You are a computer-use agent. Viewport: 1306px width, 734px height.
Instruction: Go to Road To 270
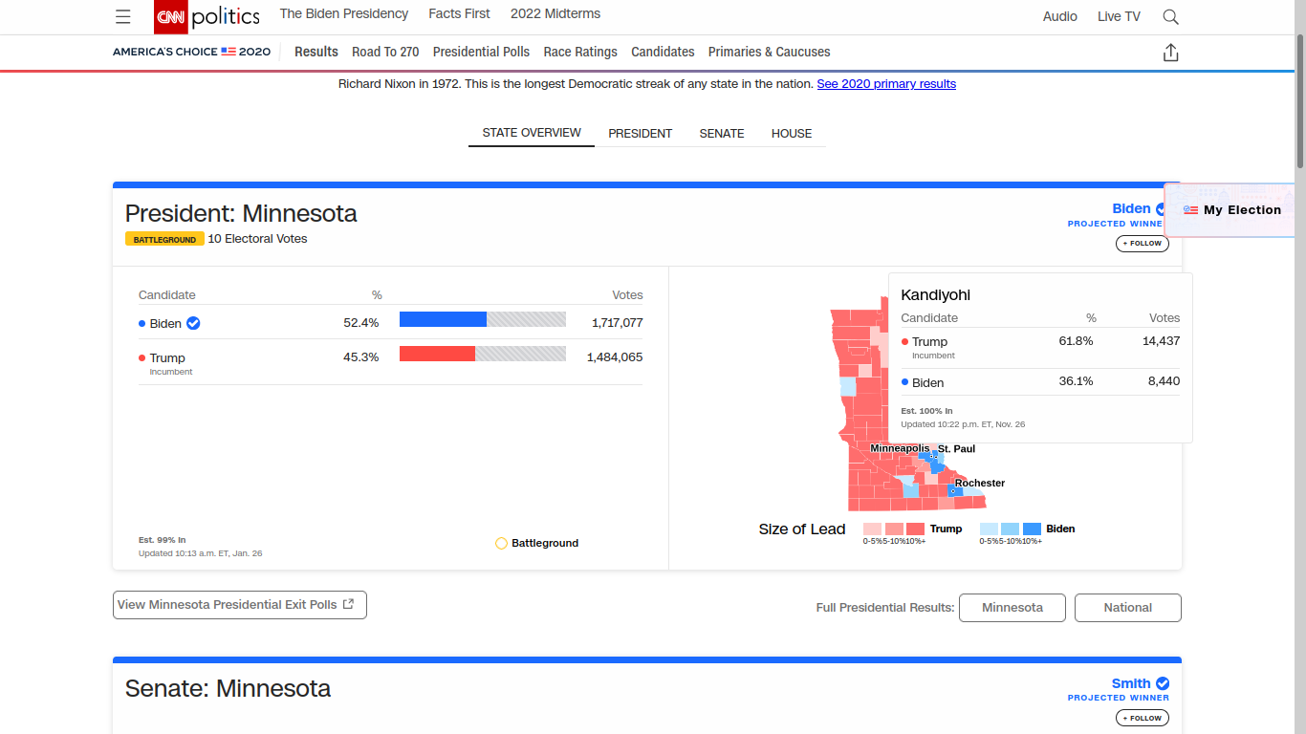pos(385,52)
